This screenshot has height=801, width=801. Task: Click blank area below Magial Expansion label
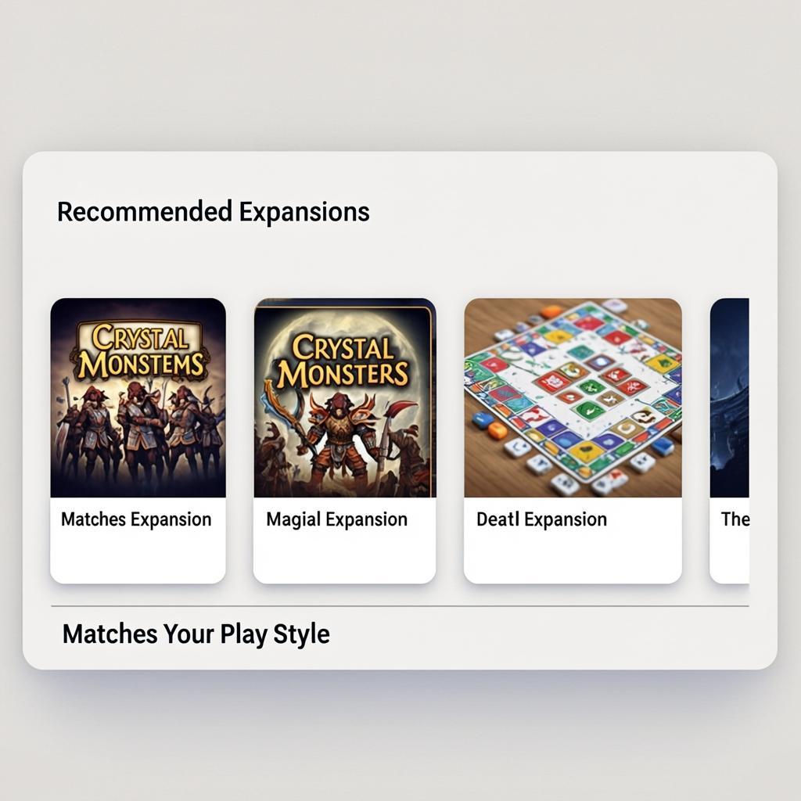pyautogui.click(x=345, y=557)
